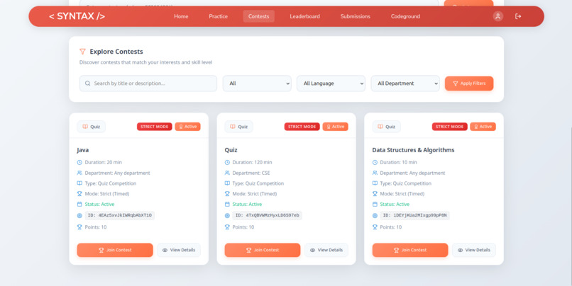Join the Data Structures & Algorithms contest
572x286 pixels.
pyautogui.click(x=410, y=250)
